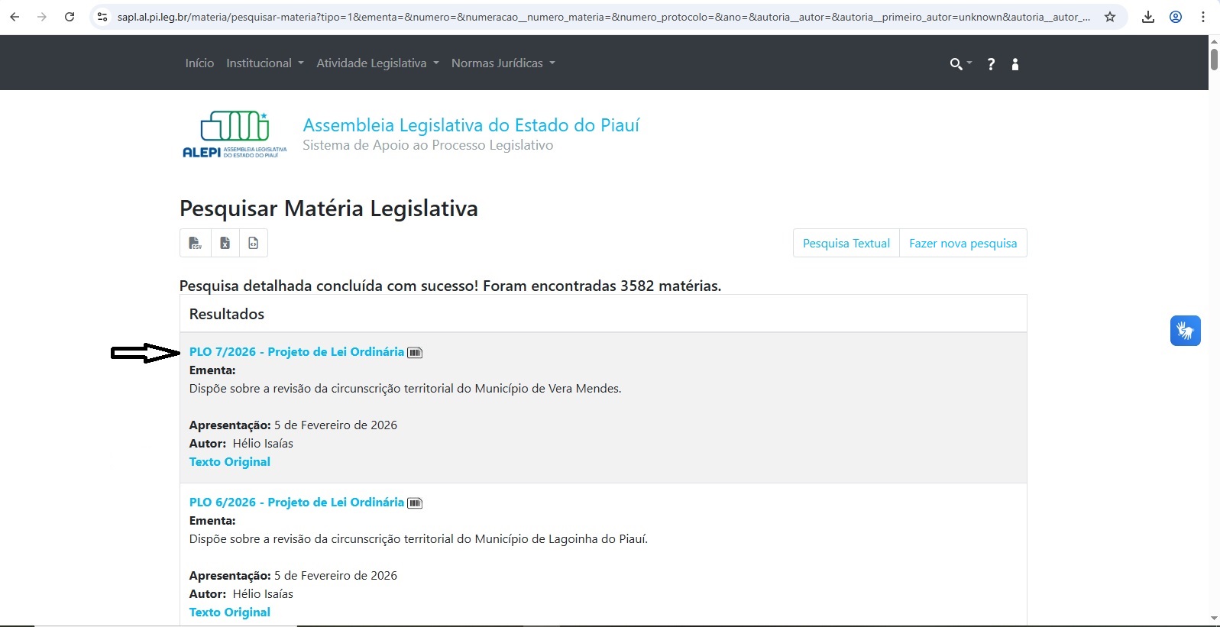Click the barcode icon beside PLO 6/2026

(x=415, y=503)
